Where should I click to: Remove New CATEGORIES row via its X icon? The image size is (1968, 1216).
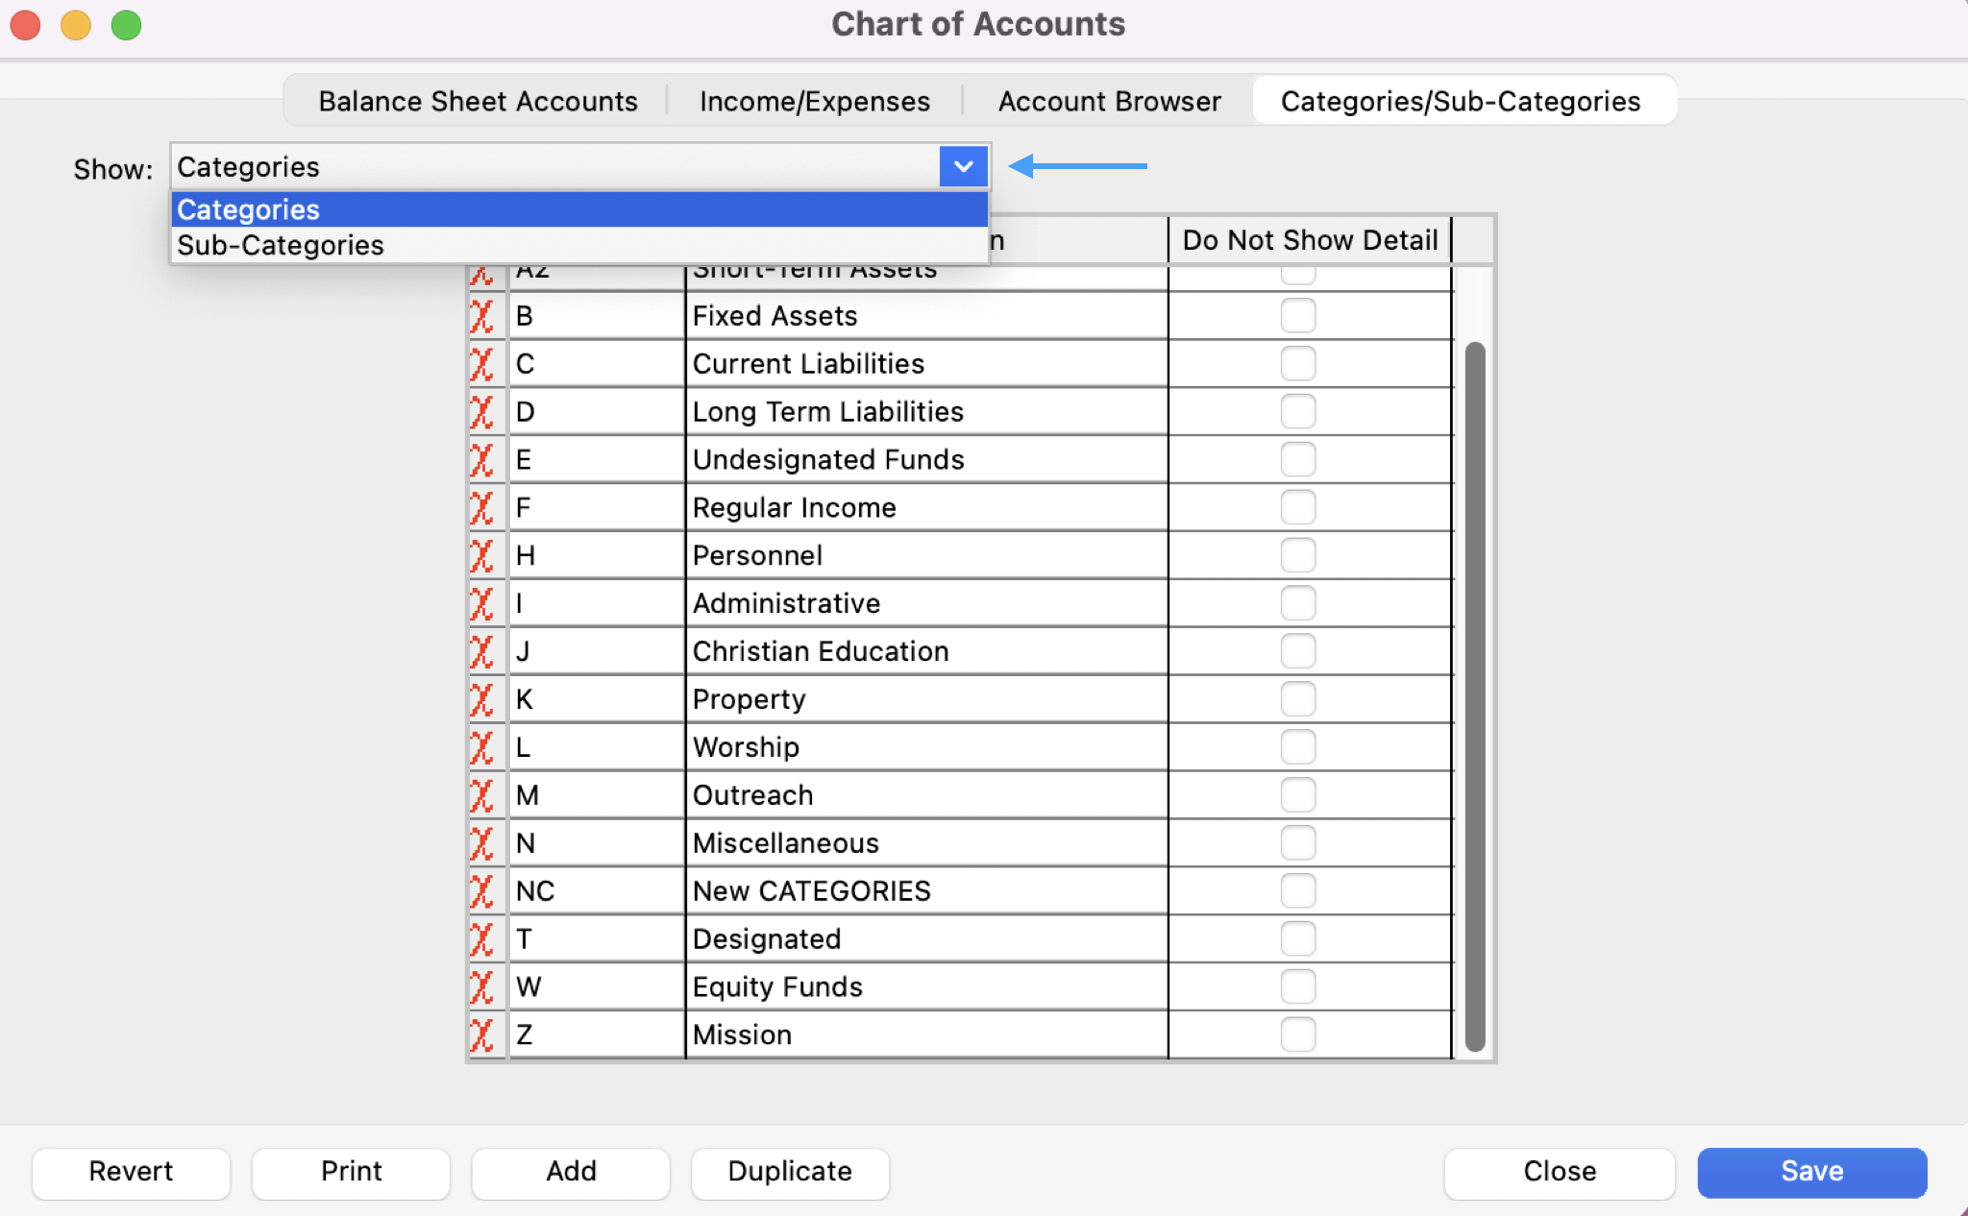pos(482,891)
